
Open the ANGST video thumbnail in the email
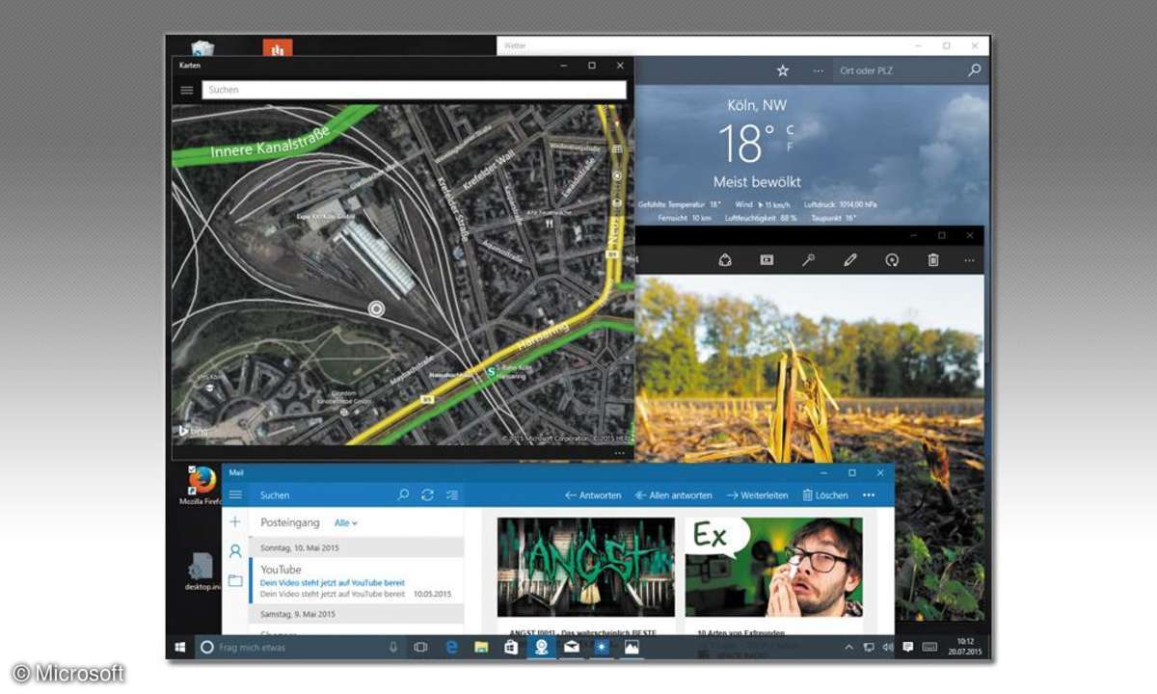point(586,567)
